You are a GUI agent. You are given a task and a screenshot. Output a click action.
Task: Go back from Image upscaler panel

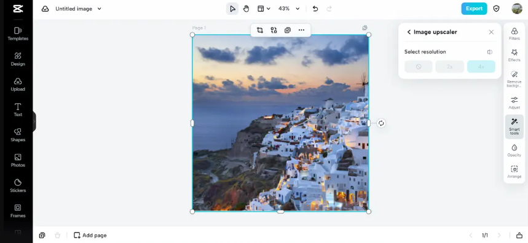[x=409, y=32]
